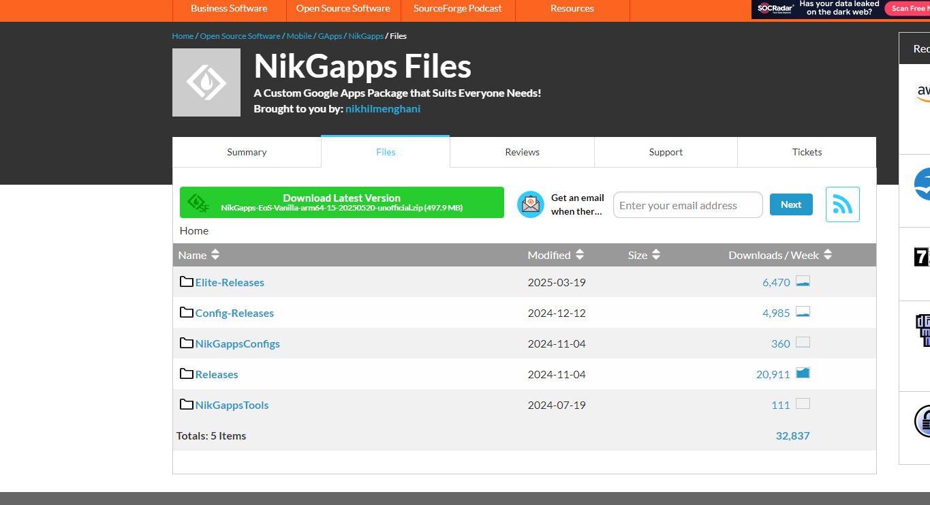930x505 pixels.
Task: Sort the list by Size arrows
Action: (656, 255)
